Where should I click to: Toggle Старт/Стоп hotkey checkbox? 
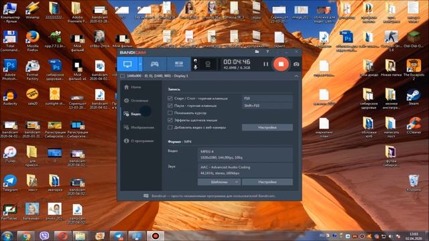pyautogui.click(x=170, y=98)
